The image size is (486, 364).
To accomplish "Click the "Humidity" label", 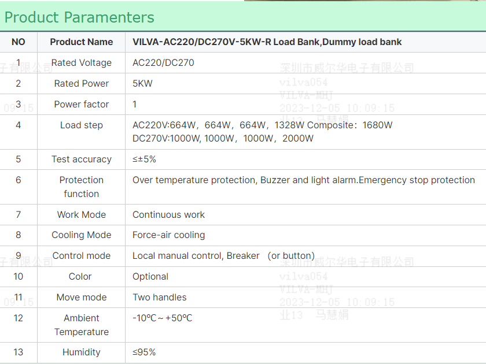I will pos(82,352).
